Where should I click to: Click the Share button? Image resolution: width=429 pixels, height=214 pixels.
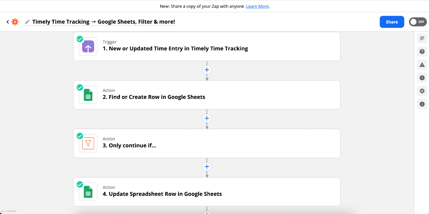392,22
